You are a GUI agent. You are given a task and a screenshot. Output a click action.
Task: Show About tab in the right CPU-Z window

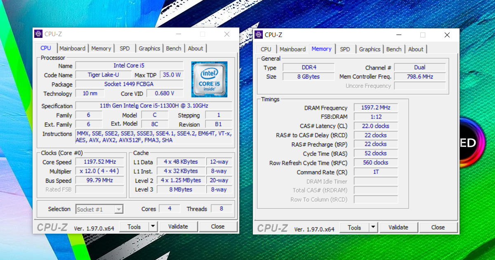(x=416, y=49)
